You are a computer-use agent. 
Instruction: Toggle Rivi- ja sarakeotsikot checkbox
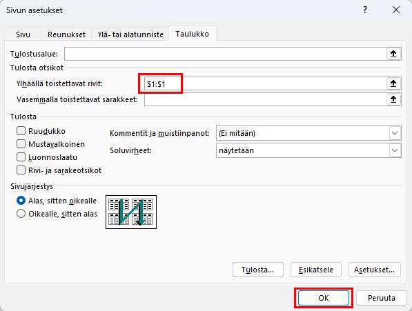(21, 170)
